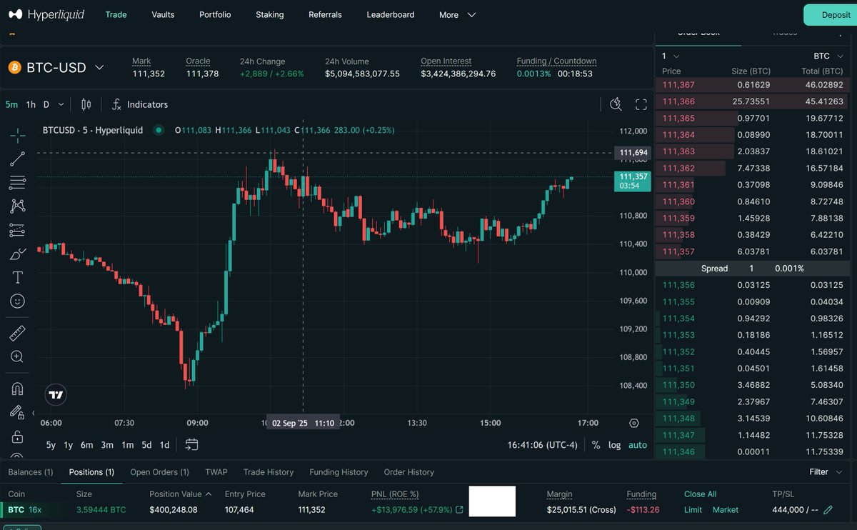Viewport: 857px width, 530px height.
Task: Expand More navigation dropdown
Action: pyautogui.click(x=457, y=14)
